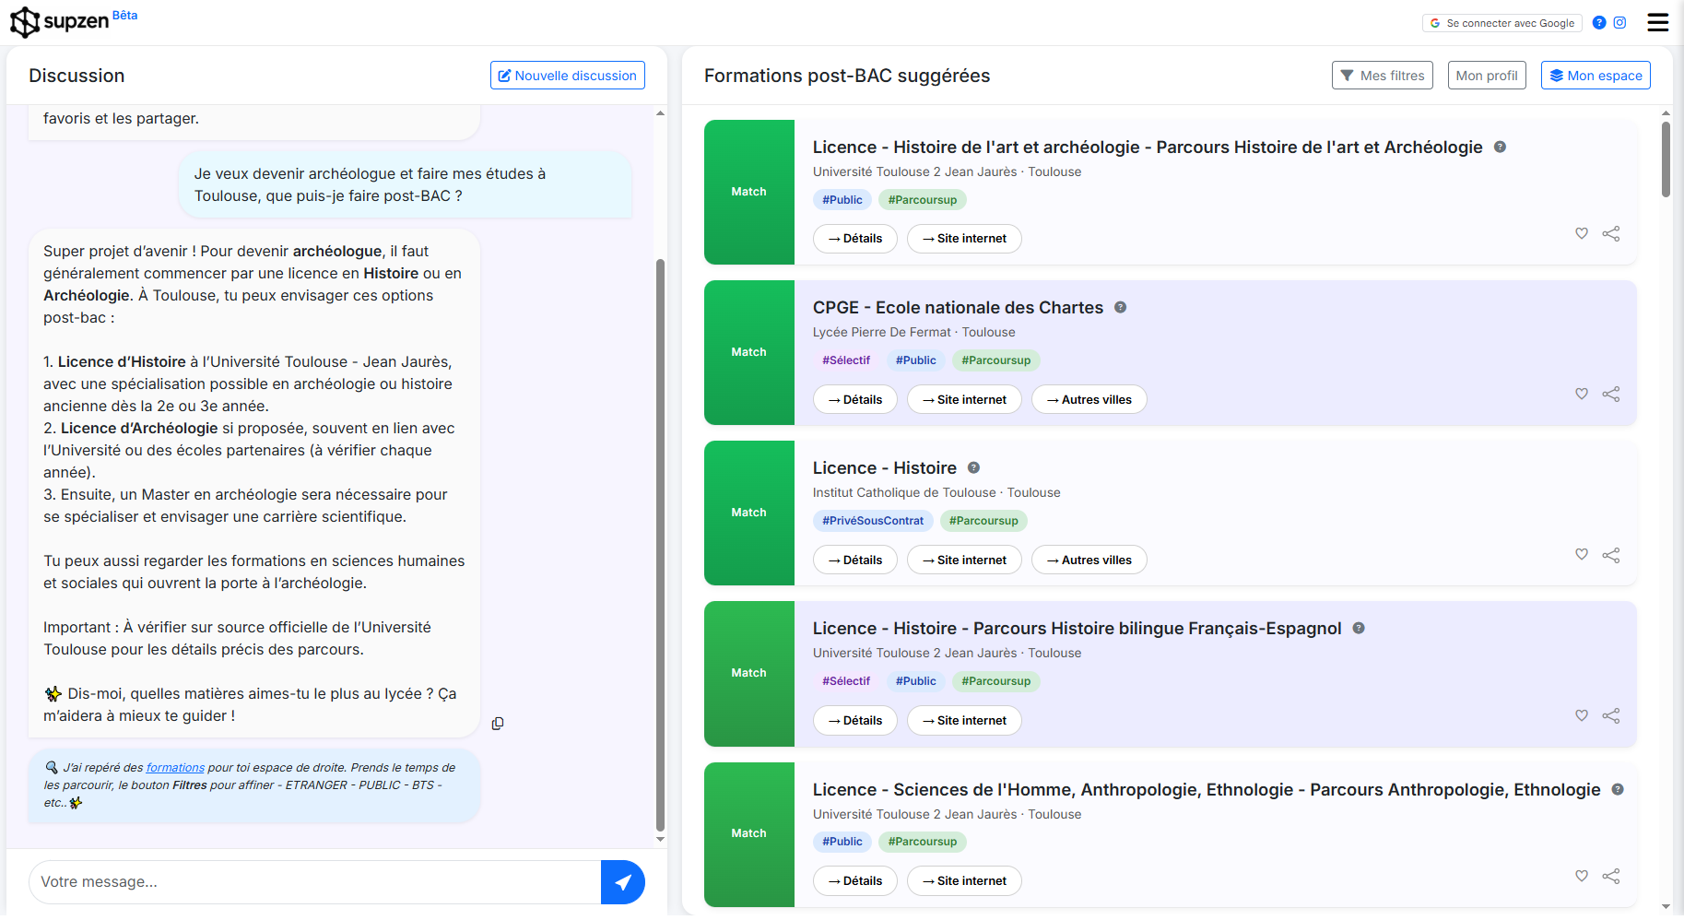Open the Mes filtres filter panel

click(1382, 76)
